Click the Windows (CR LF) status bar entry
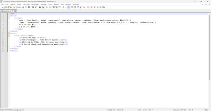211x111 pixels. pos(179,110)
